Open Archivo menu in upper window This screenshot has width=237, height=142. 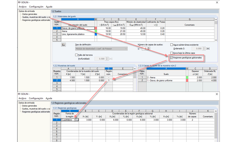22,7
